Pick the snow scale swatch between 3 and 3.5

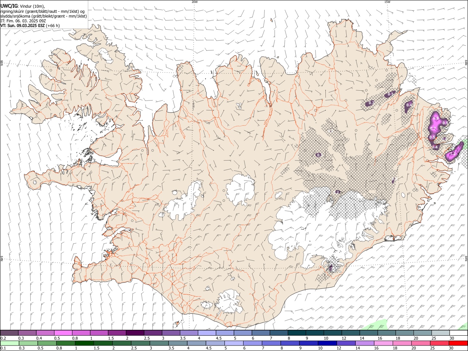point(171,333)
